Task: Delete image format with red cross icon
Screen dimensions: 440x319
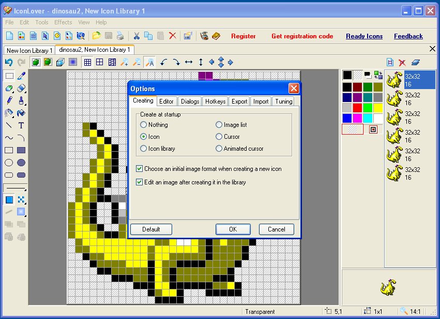Action: [x=402, y=62]
